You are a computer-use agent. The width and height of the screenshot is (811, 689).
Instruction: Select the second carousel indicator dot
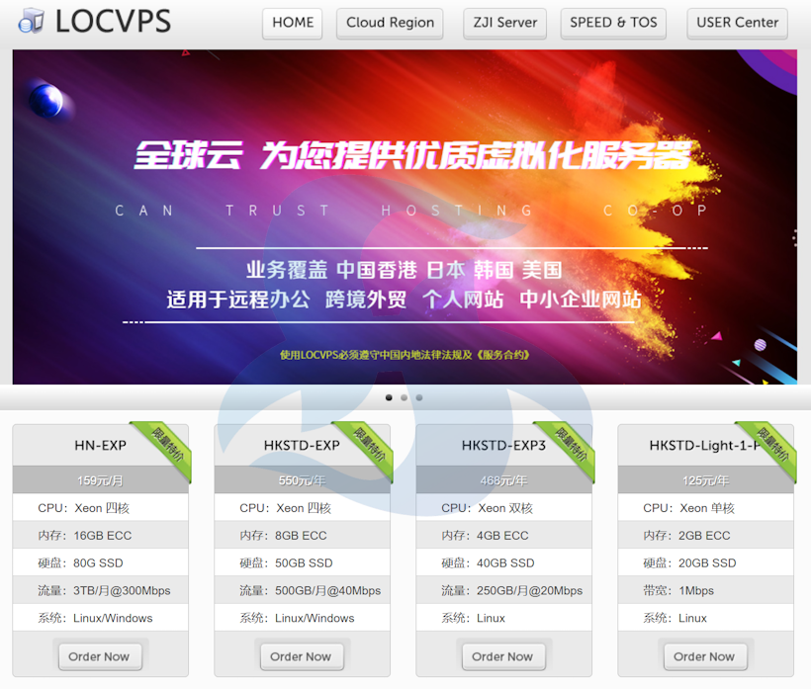(404, 397)
